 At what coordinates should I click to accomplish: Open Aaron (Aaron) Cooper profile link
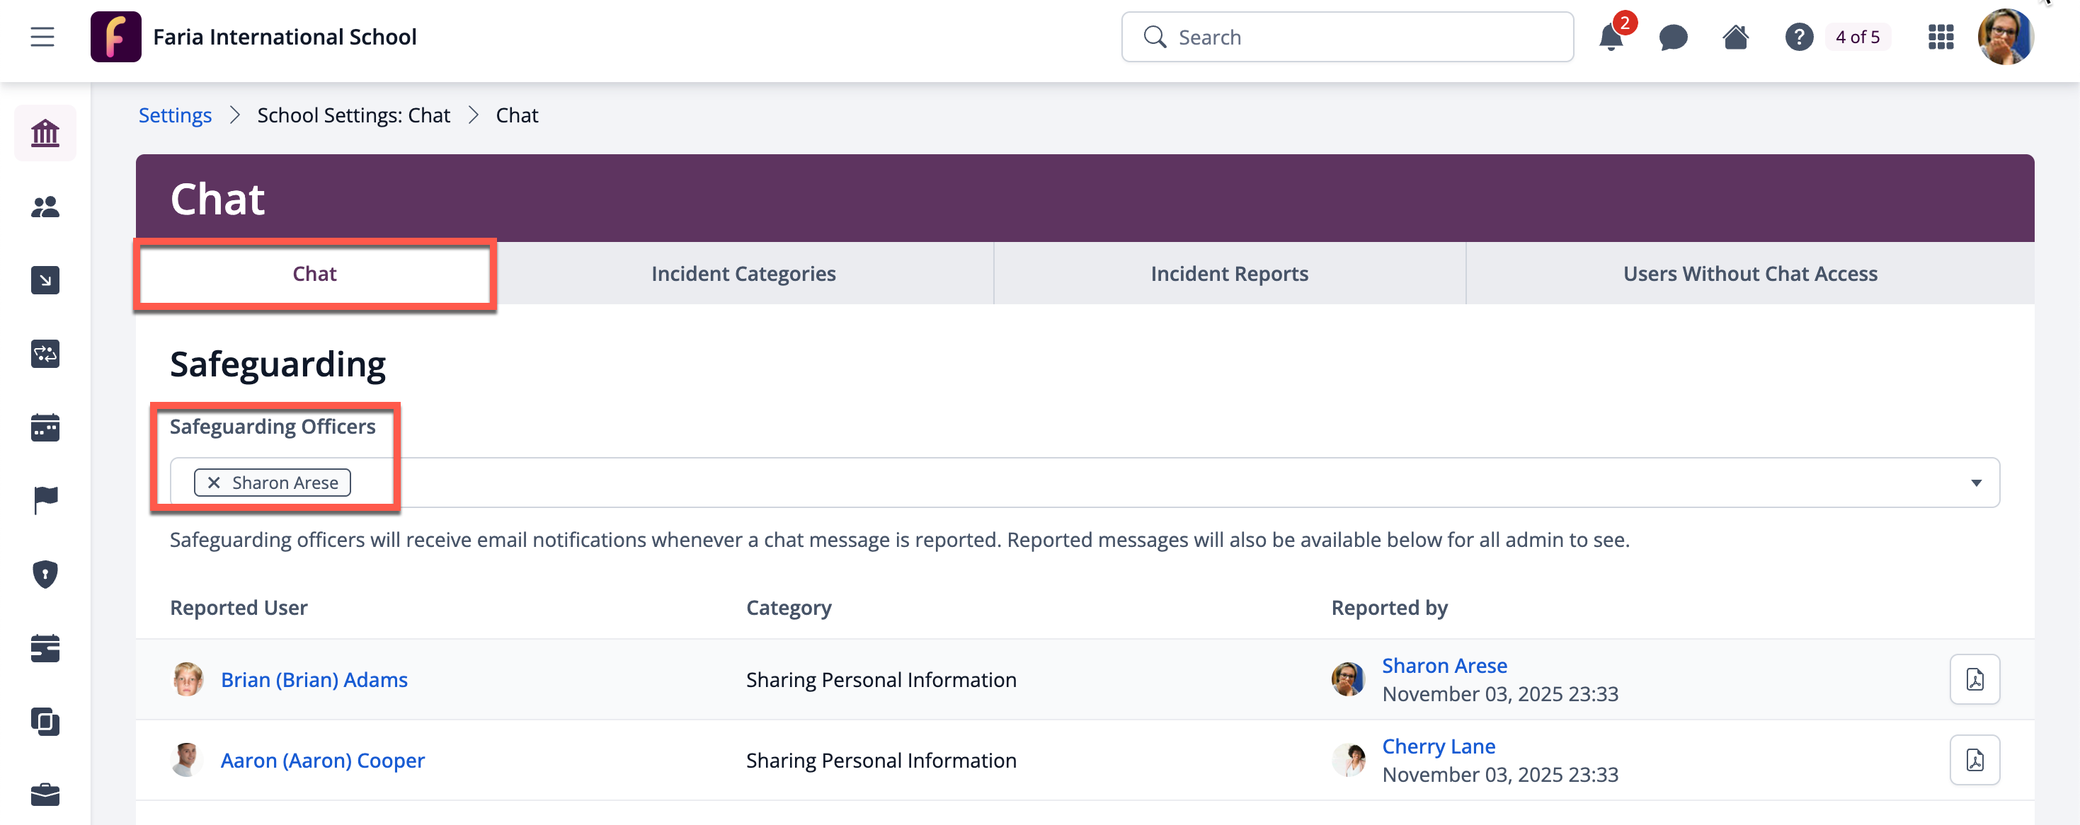click(x=322, y=761)
